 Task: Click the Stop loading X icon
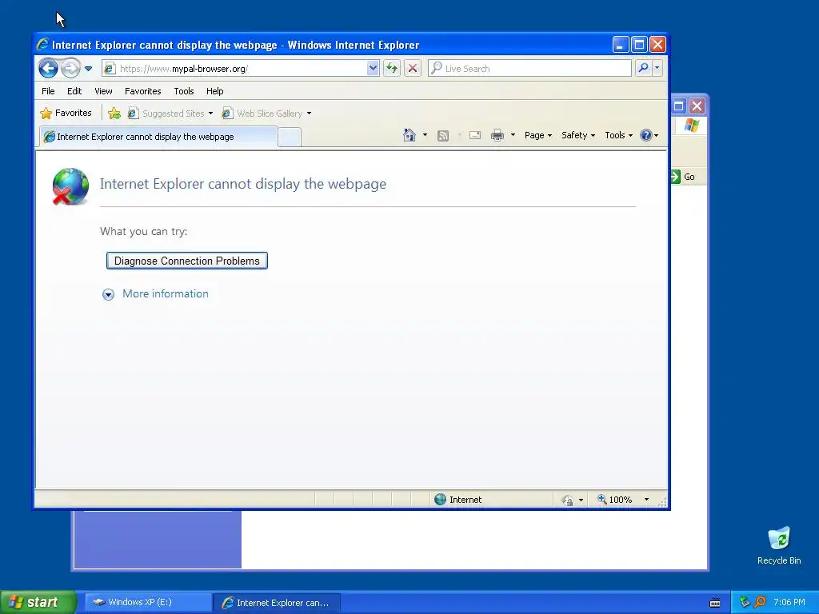coord(413,68)
